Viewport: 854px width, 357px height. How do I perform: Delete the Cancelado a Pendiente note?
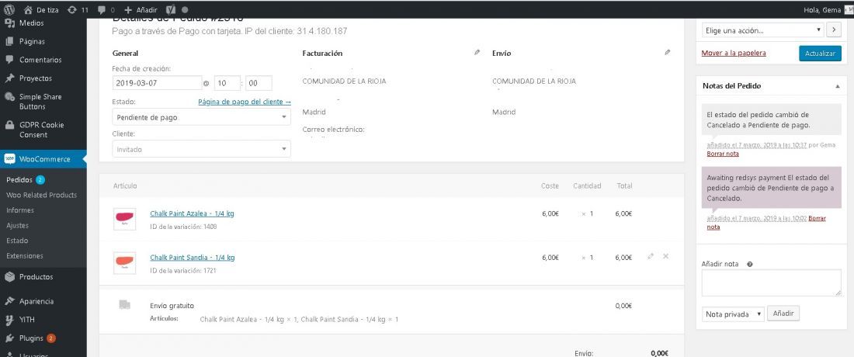[723, 154]
